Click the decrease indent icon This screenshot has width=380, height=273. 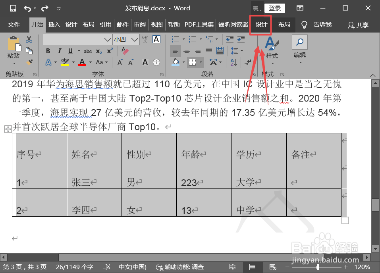(230, 39)
